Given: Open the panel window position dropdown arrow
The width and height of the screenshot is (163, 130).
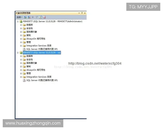Looking at the screenshot, I should pyautogui.click(x=79, y=13).
